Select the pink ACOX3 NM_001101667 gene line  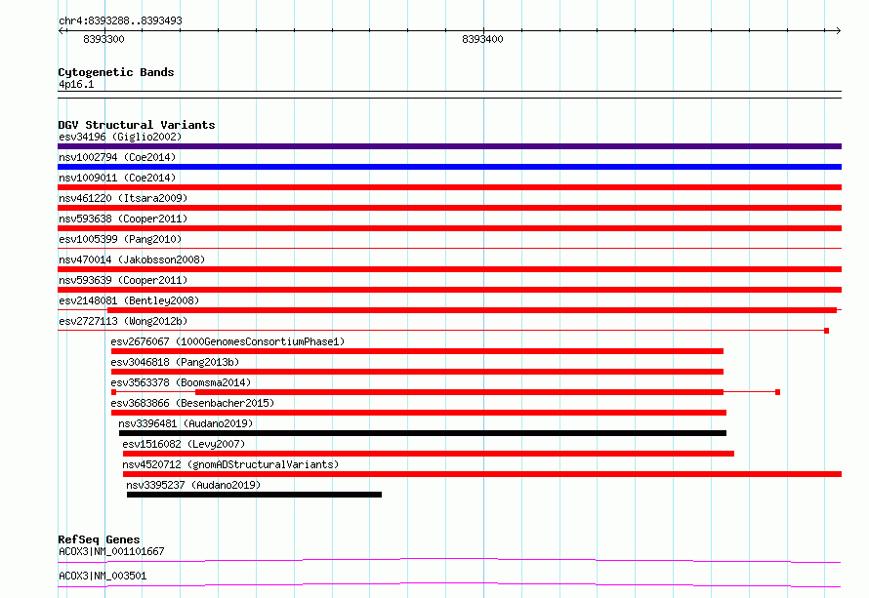pyautogui.click(x=449, y=560)
